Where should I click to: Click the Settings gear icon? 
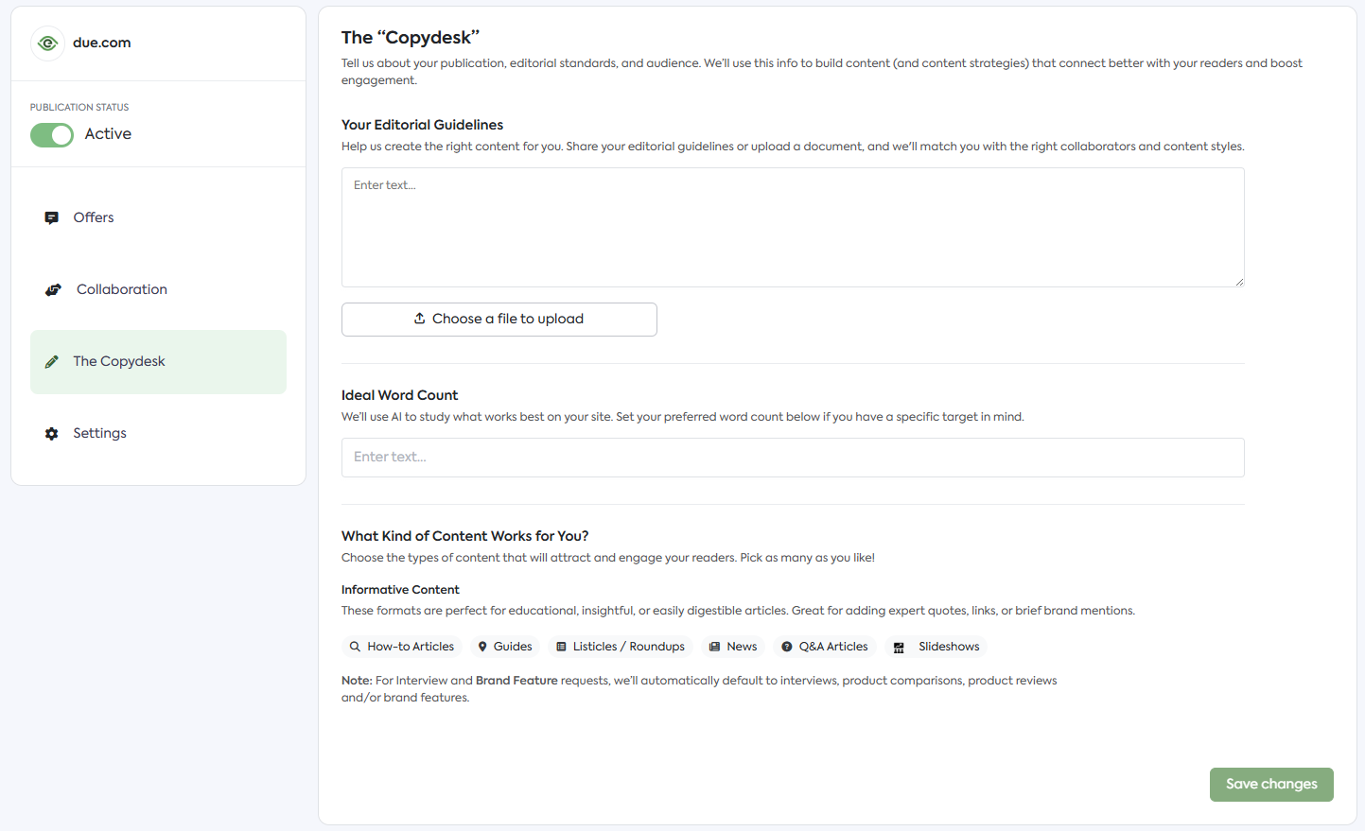click(x=52, y=434)
